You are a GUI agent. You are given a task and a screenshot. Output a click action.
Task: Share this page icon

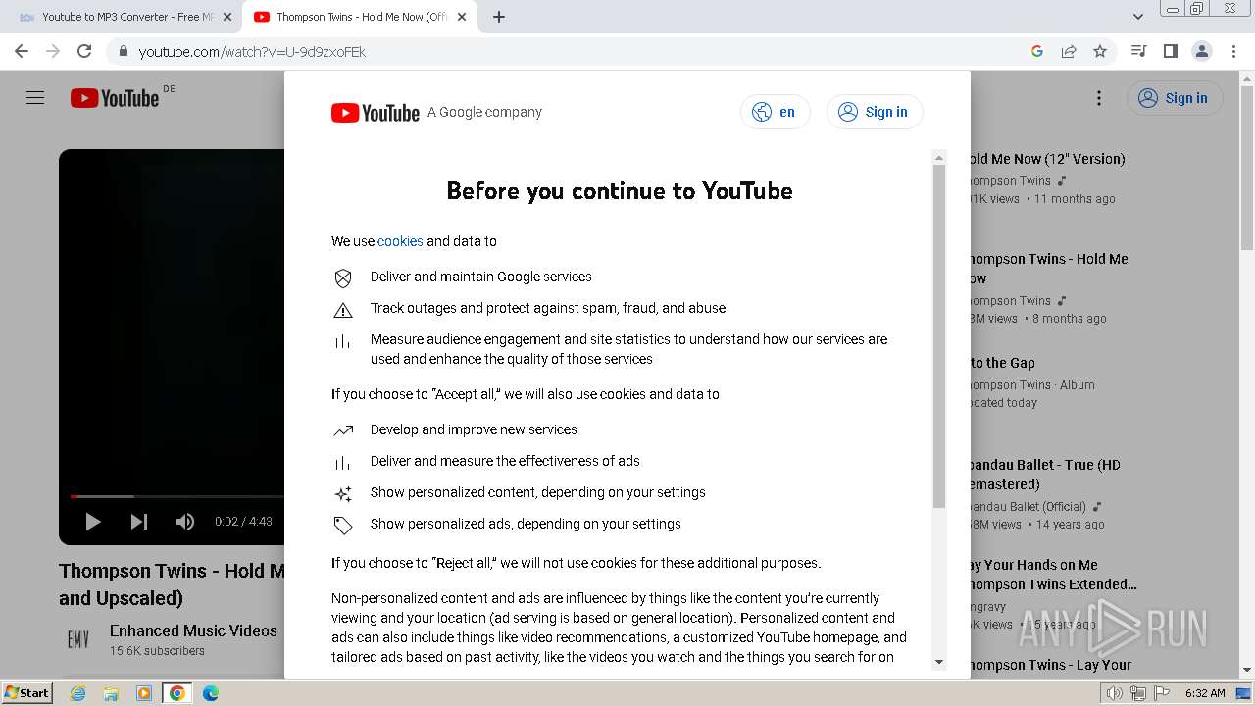[1069, 51]
